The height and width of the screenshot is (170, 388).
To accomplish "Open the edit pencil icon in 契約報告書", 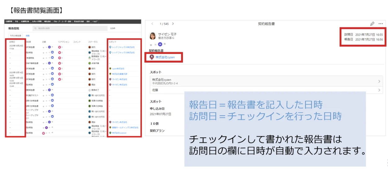I will (372, 24).
